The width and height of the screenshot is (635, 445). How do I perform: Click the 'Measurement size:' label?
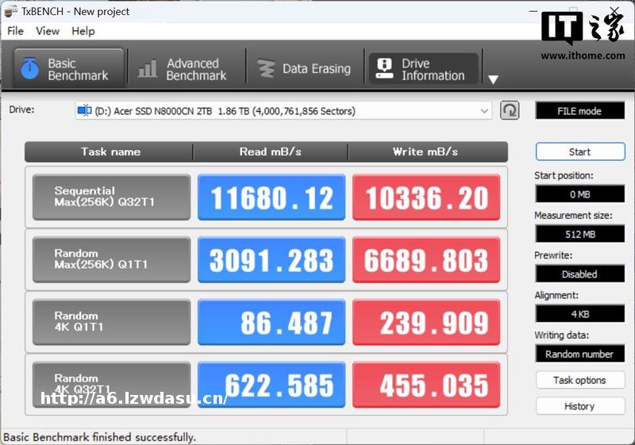point(573,215)
